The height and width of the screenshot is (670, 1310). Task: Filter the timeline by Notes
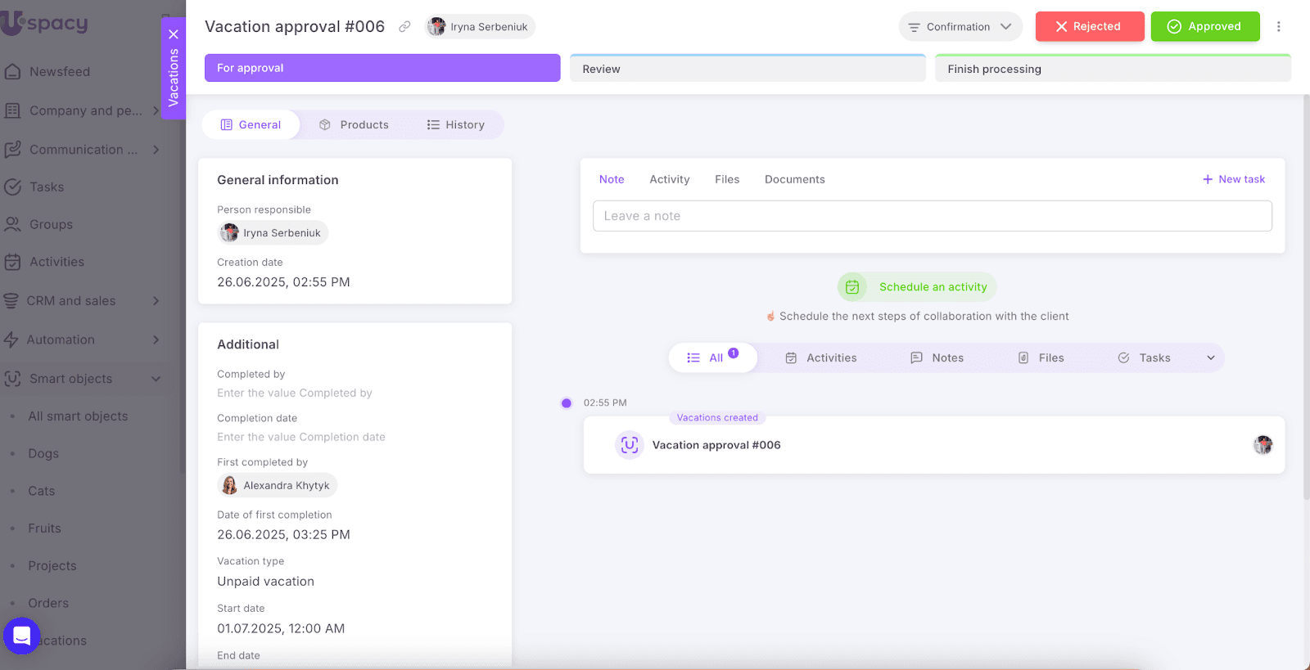[x=937, y=358]
